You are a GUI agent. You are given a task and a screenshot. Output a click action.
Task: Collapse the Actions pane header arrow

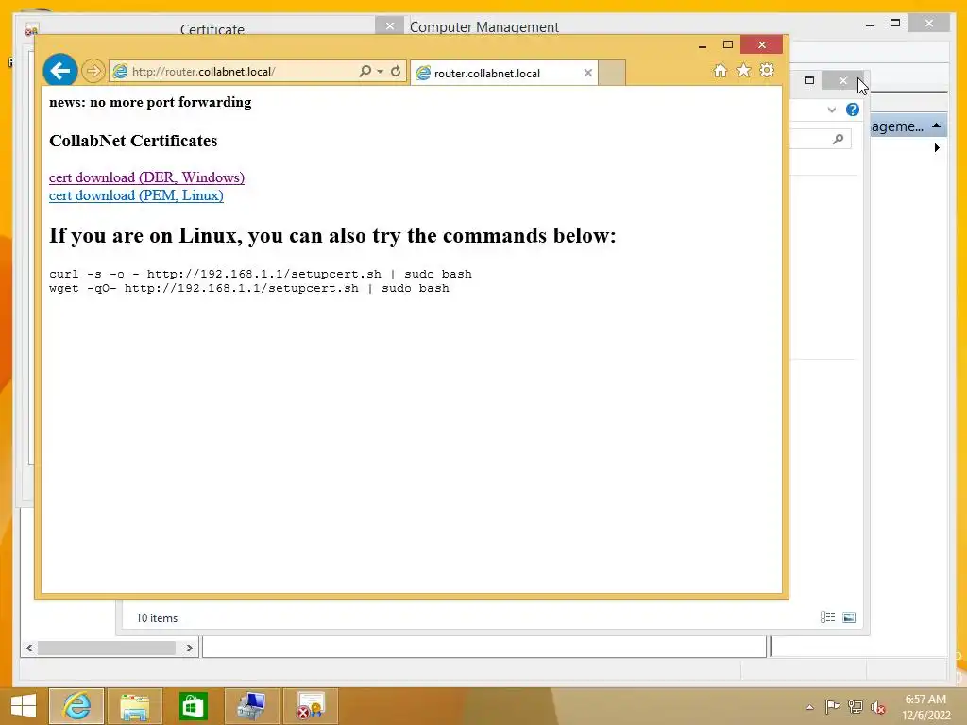point(936,126)
